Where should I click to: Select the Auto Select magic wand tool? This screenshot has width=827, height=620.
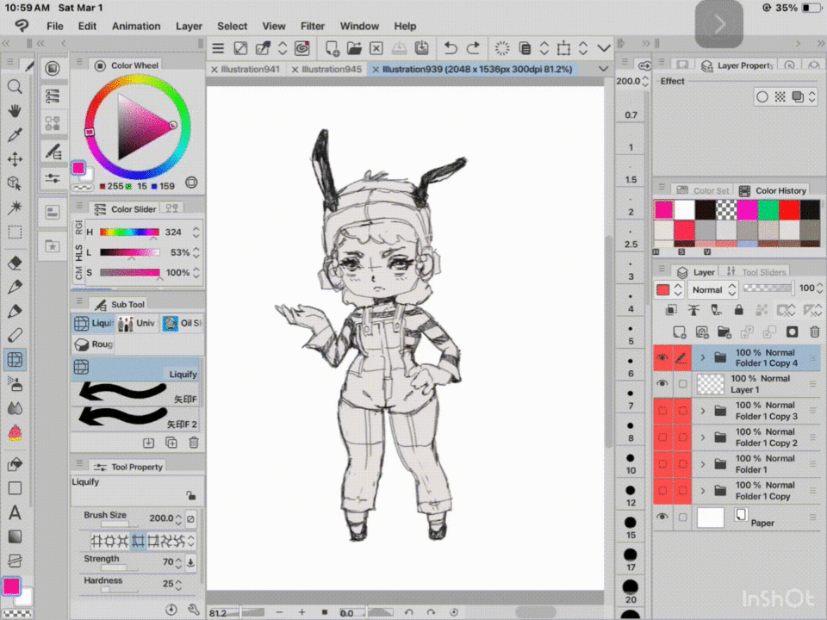point(15,208)
